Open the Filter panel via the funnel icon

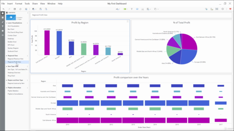(3, 27)
